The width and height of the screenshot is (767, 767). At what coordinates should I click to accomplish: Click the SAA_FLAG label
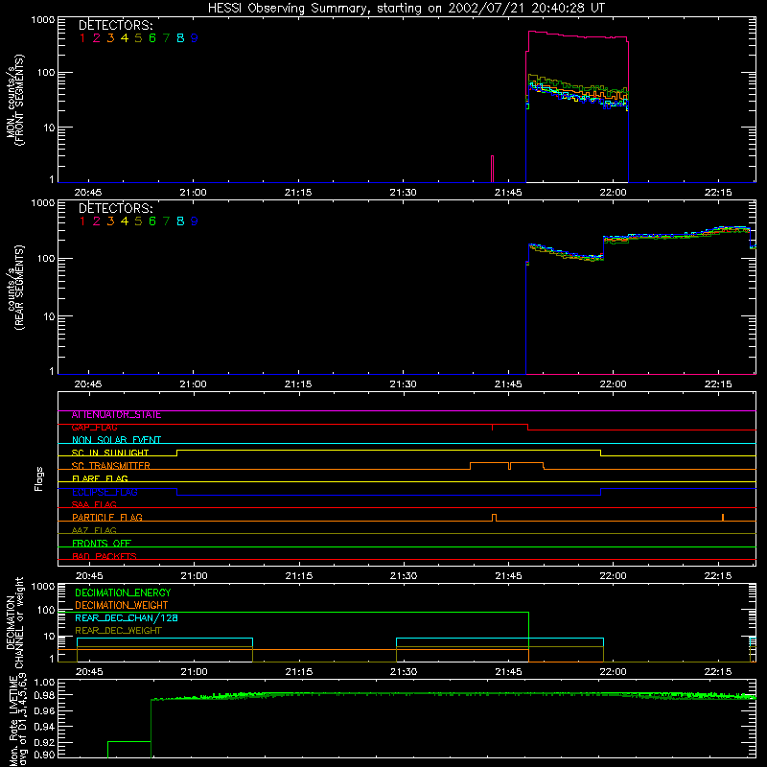[x=94, y=504]
